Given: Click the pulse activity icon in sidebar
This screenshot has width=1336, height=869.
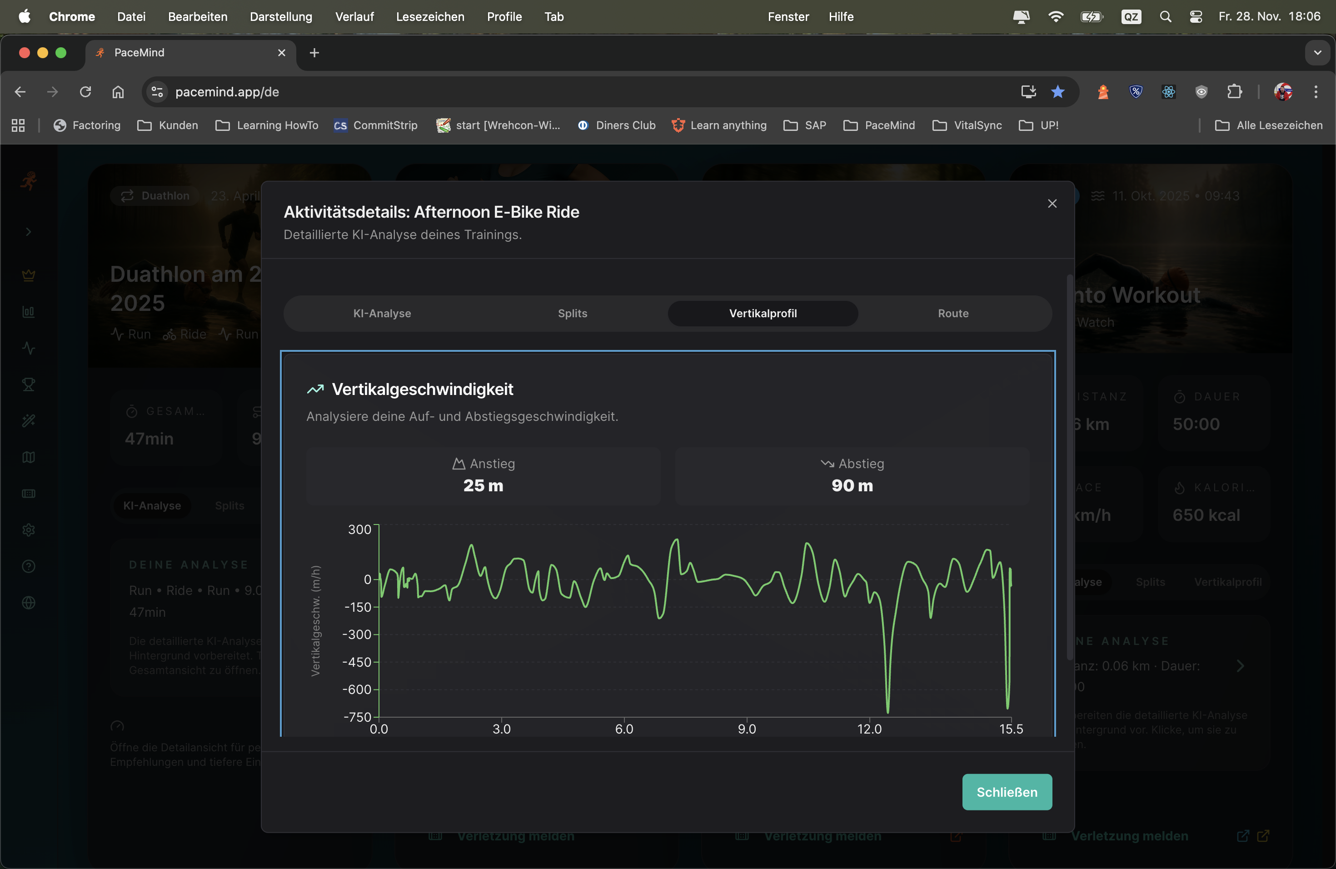Looking at the screenshot, I should pos(29,348).
